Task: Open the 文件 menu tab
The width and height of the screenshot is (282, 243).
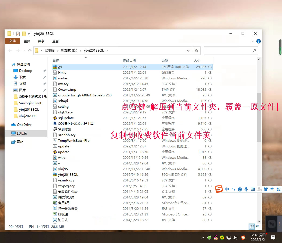Action: pyautogui.click(x=12, y=41)
